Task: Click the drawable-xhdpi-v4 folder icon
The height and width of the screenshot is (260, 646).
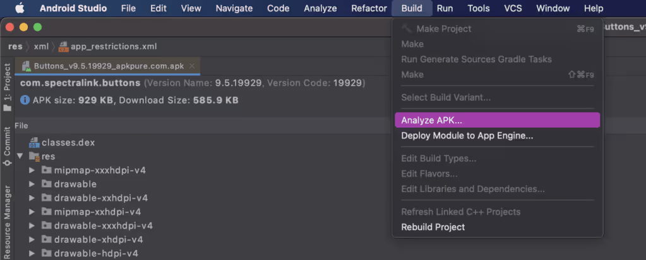Action: coord(47,239)
